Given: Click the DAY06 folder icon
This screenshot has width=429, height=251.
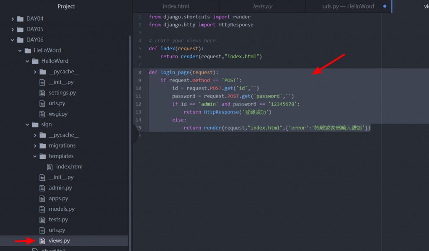Looking at the screenshot, I should [x=20, y=40].
